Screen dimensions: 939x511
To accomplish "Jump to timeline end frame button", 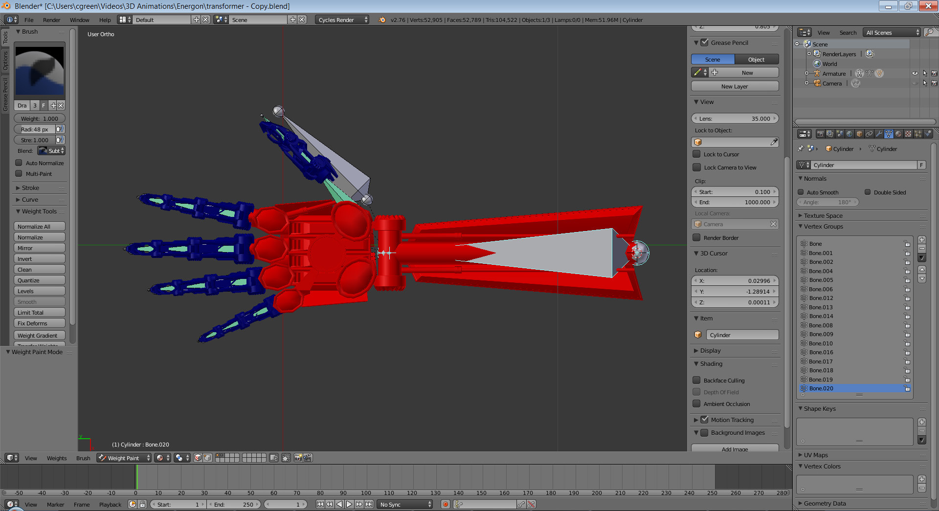I will click(369, 504).
